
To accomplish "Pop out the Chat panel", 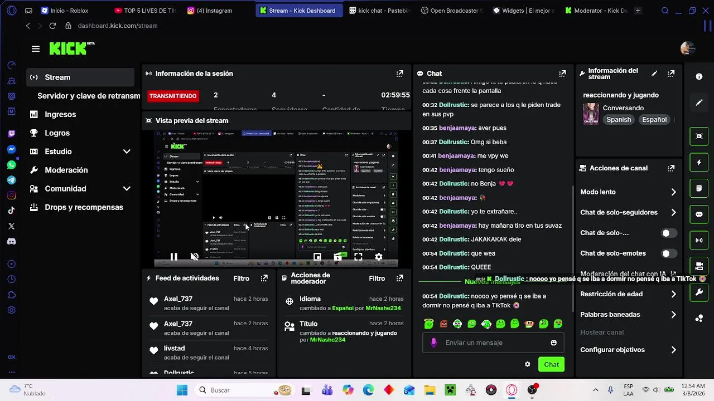I will point(562,74).
